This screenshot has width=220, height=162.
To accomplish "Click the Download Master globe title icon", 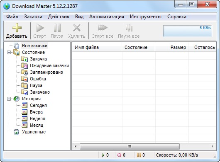I will pyautogui.click(x=7, y=6).
